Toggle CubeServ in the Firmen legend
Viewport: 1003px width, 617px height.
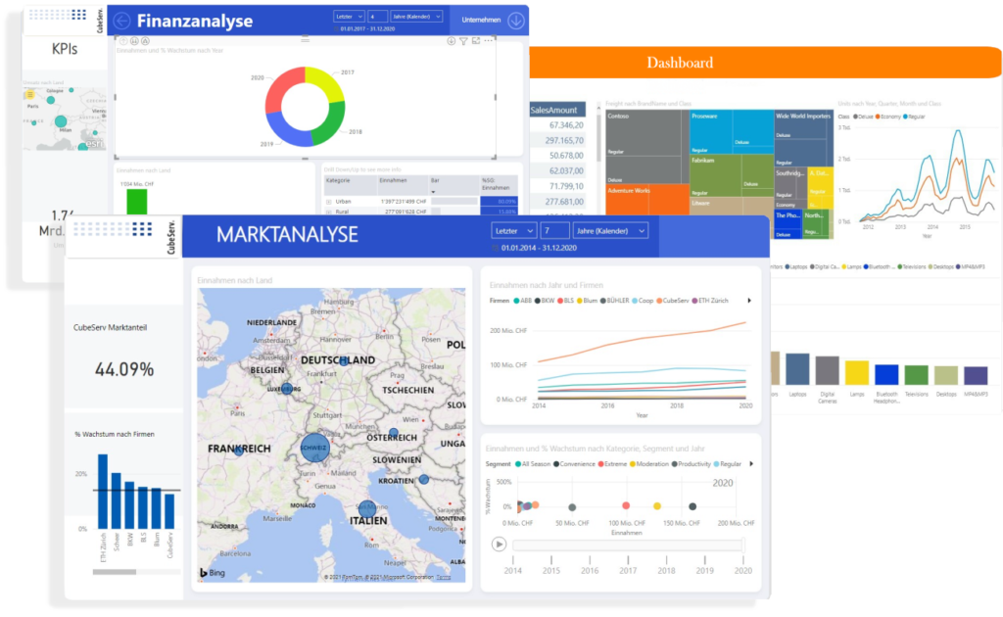pos(672,301)
